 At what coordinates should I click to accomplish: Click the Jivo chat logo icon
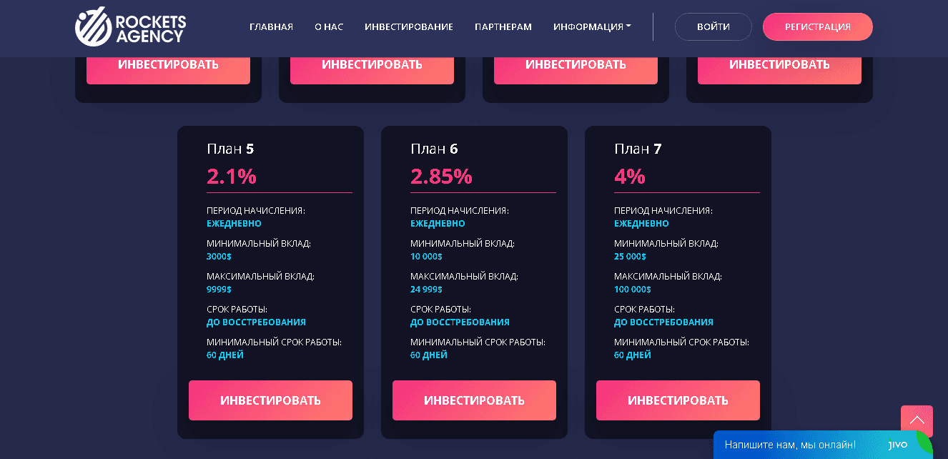pyautogui.click(x=897, y=445)
